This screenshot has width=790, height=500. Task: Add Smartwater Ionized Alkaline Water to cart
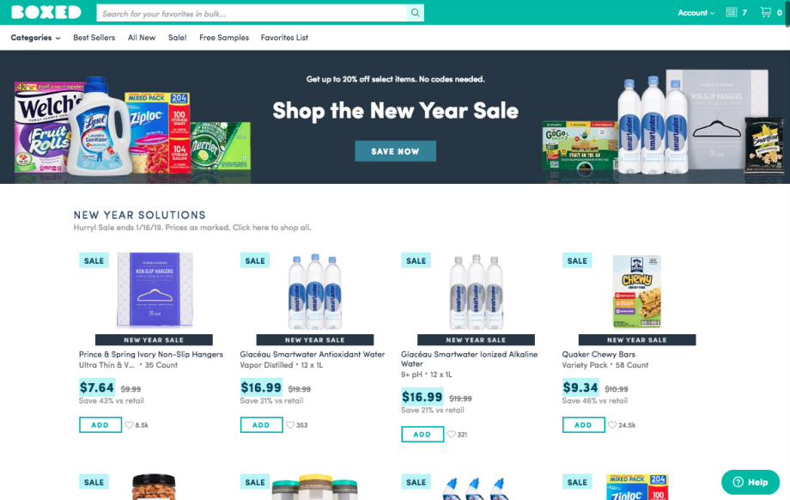(x=422, y=435)
